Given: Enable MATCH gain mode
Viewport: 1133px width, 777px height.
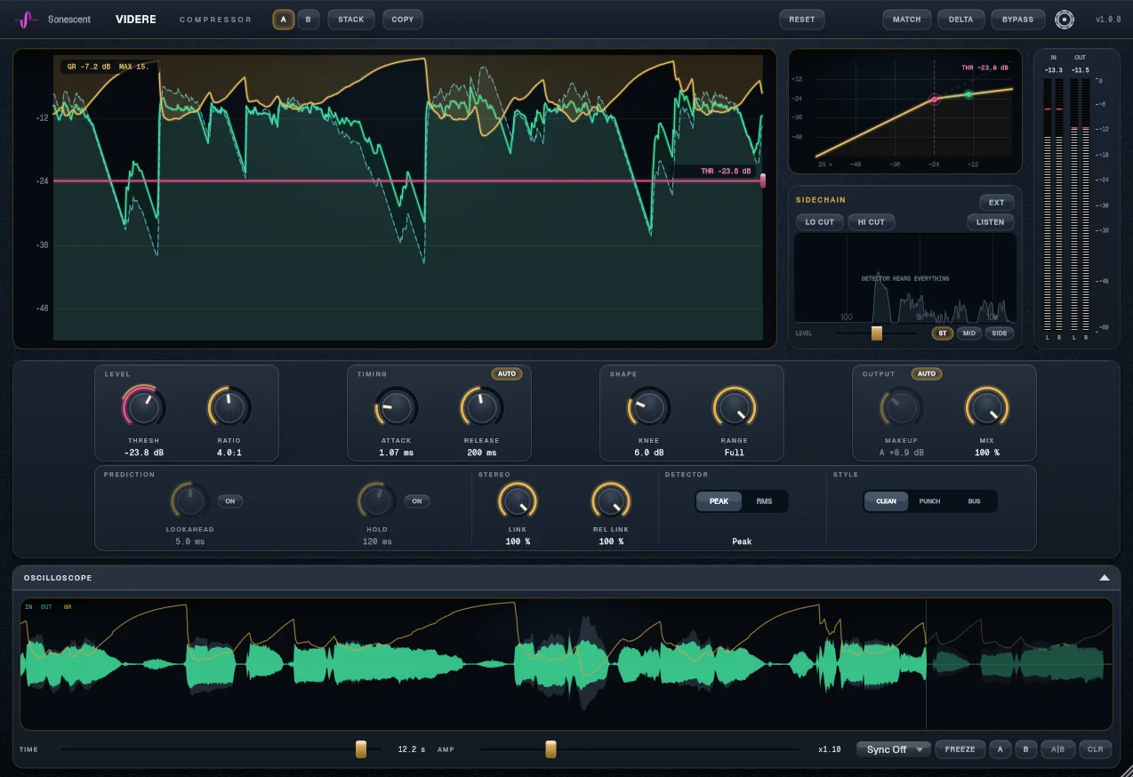Looking at the screenshot, I should tap(907, 20).
